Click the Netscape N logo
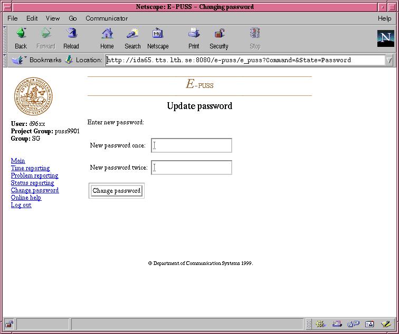Screen dimensions: 399x334 coord(385,38)
